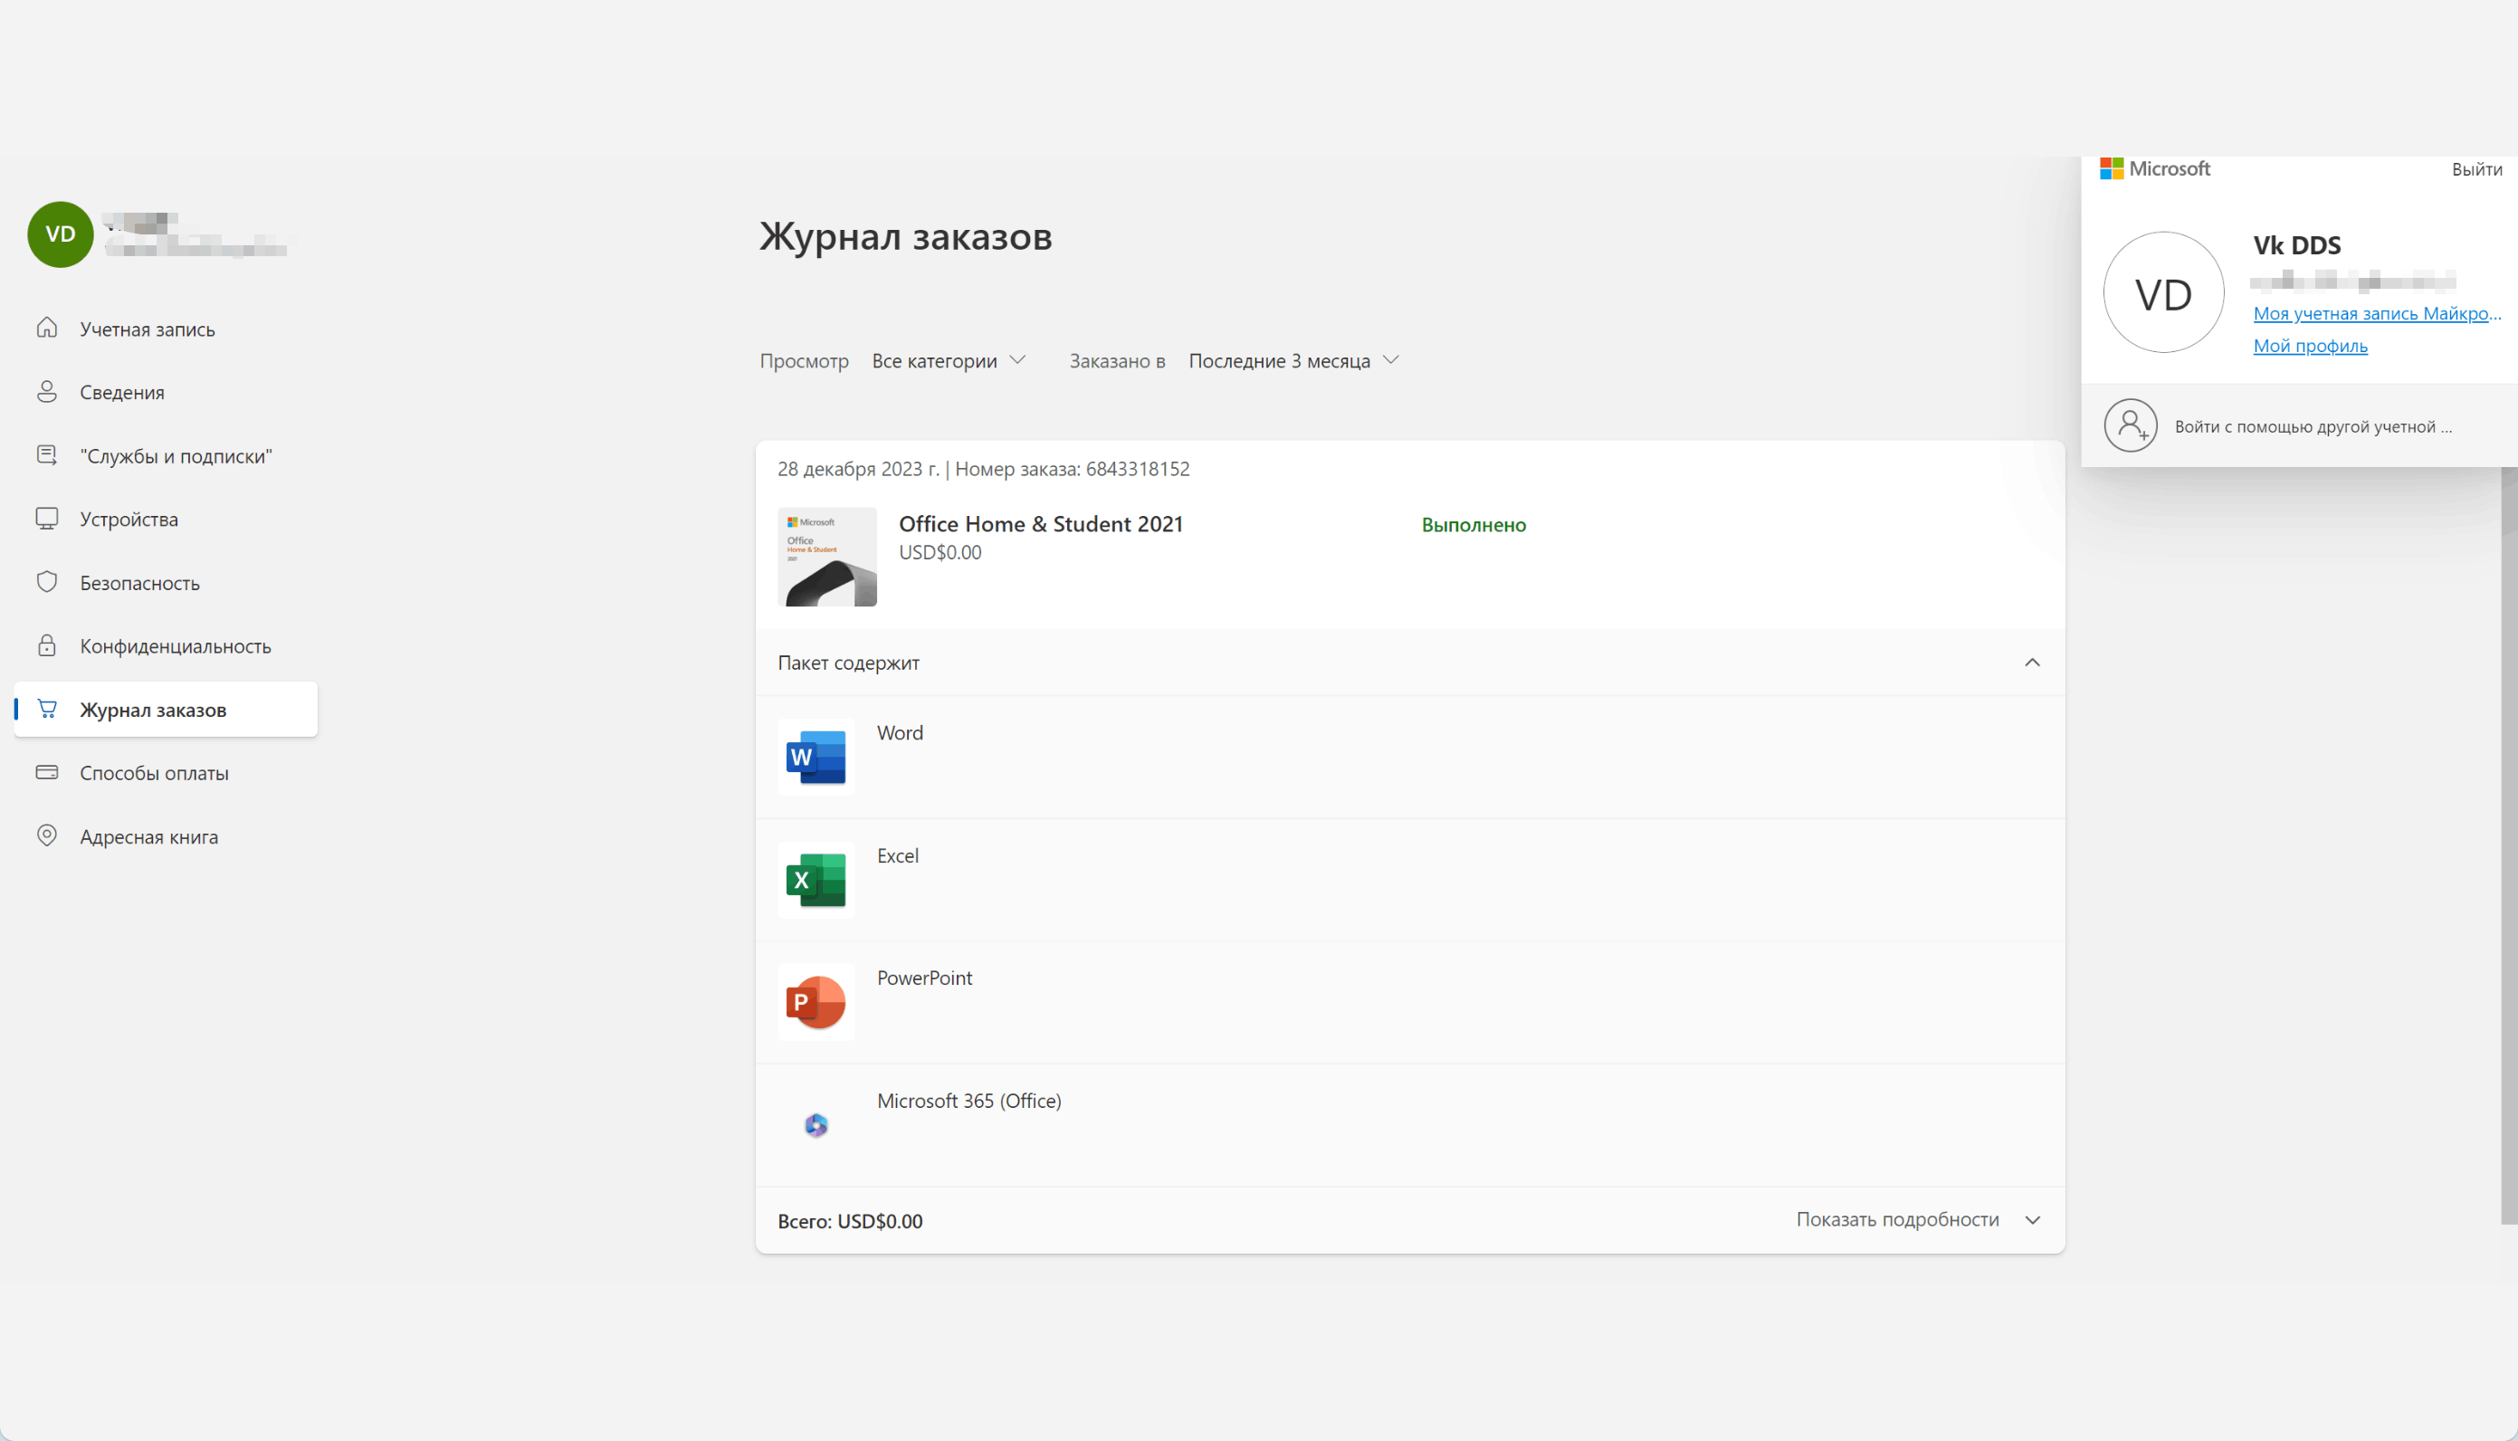Select Способы оплаты in sidebar

(x=153, y=773)
